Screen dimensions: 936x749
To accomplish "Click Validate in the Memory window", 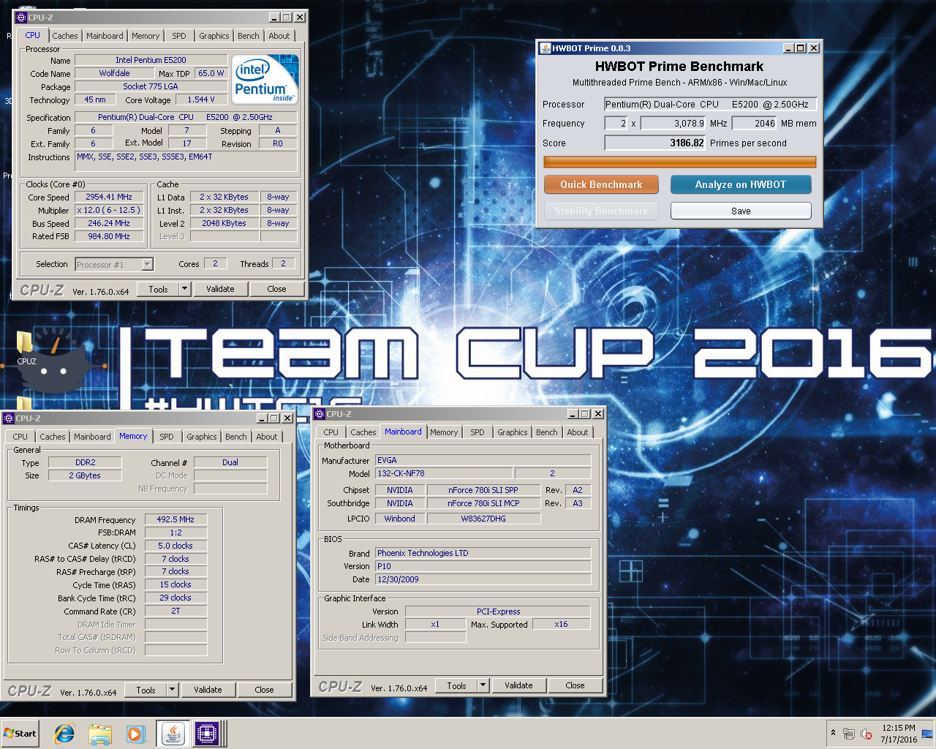I will (x=208, y=690).
